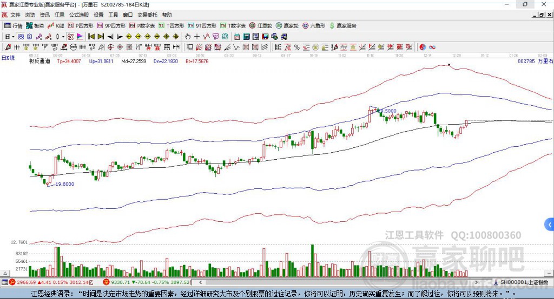Click the truck icon in second toolbar
The image size is (554, 299).
284,36
